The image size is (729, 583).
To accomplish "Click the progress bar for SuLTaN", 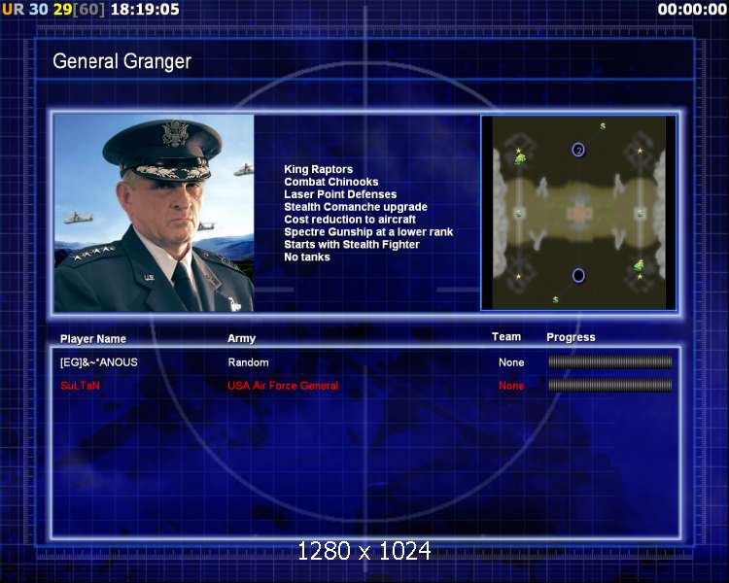I will click(610, 385).
